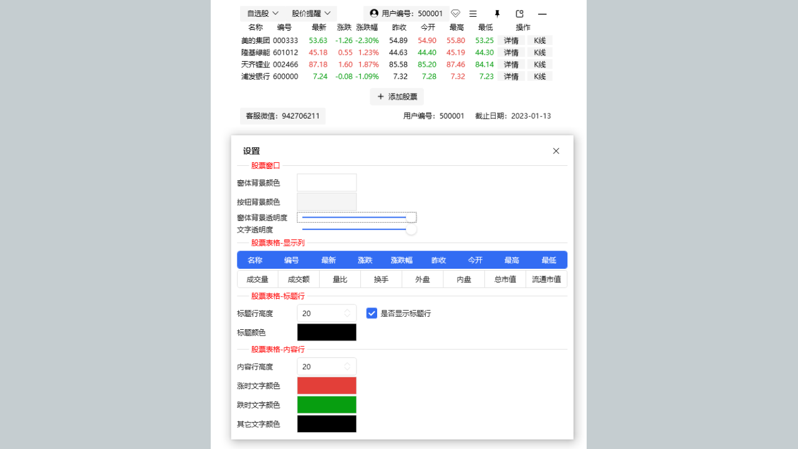The width and height of the screenshot is (798, 449).
Task: Disable the 最低 display column
Action: [549, 259]
